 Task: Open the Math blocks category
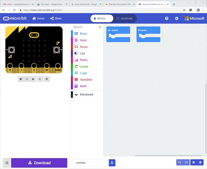pos(87,86)
